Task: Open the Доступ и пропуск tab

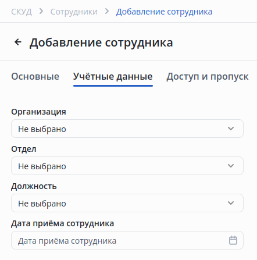Action: [x=208, y=76]
